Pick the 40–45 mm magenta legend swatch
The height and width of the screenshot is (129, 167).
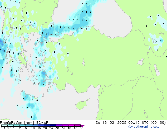71,126
